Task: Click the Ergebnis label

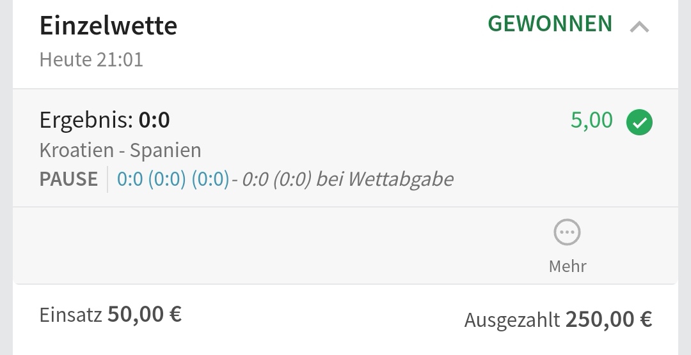Action: 86,121
